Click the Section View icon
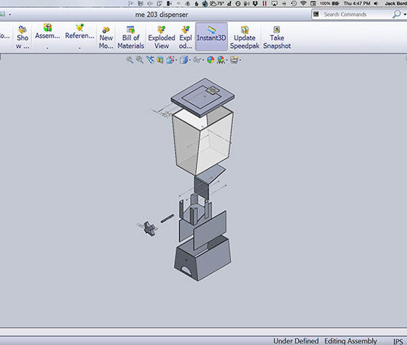The height and width of the screenshot is (345, 407). [x=160, y=60]
